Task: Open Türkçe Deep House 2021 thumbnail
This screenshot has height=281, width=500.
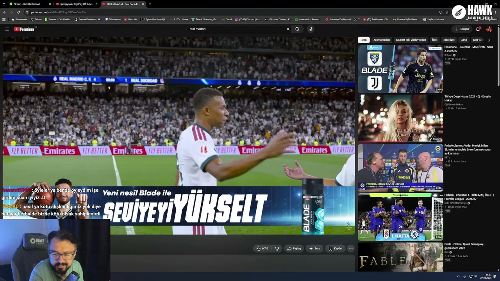Action: (400, 118)
